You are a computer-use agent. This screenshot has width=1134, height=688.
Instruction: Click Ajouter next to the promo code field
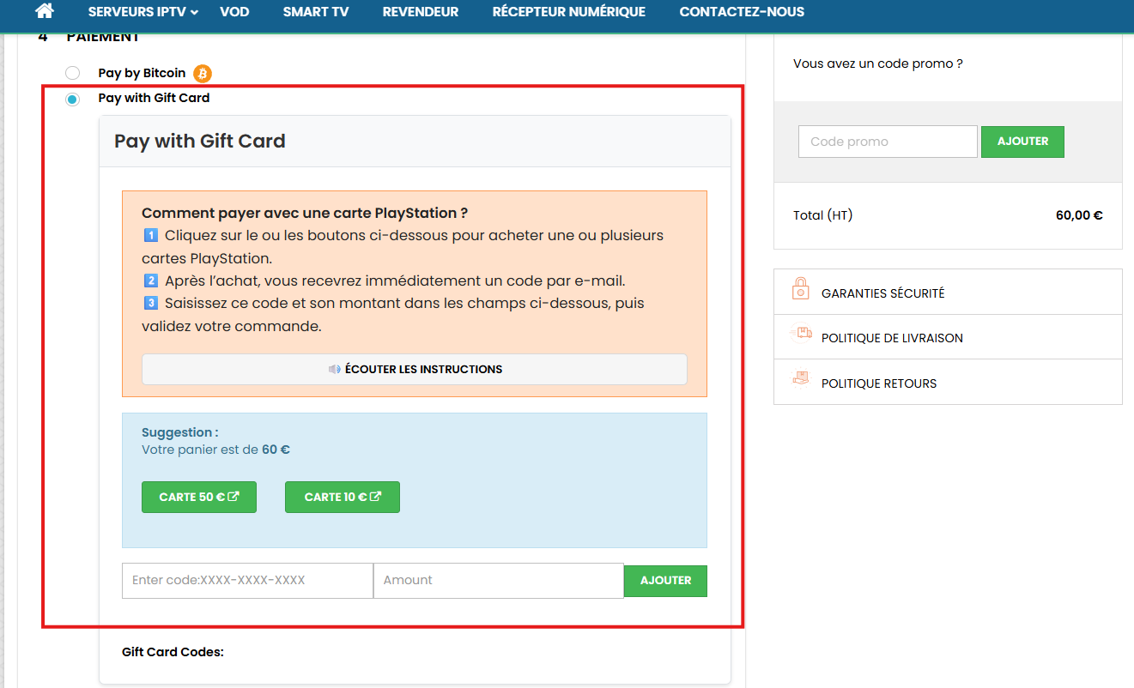click(1022, 142)
